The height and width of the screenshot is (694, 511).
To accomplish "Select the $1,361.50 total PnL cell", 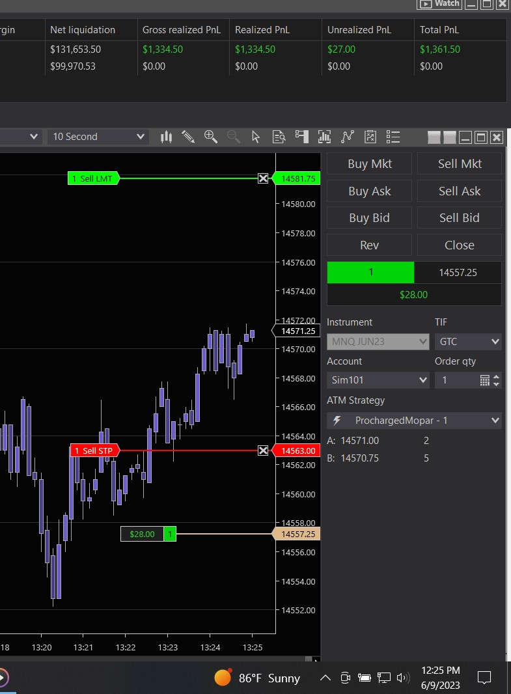I will (440, 49).
